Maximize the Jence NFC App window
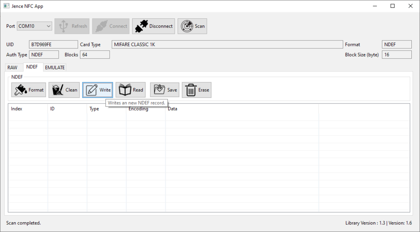 tap(393, 6)
